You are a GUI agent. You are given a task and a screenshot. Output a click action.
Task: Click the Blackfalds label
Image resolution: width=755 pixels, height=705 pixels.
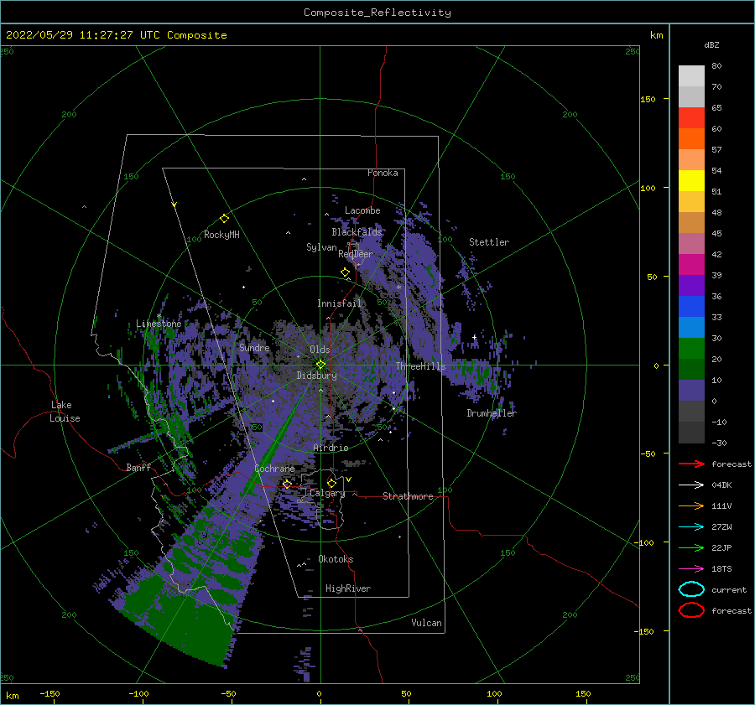pyautogui.click(x=357, y=232)
